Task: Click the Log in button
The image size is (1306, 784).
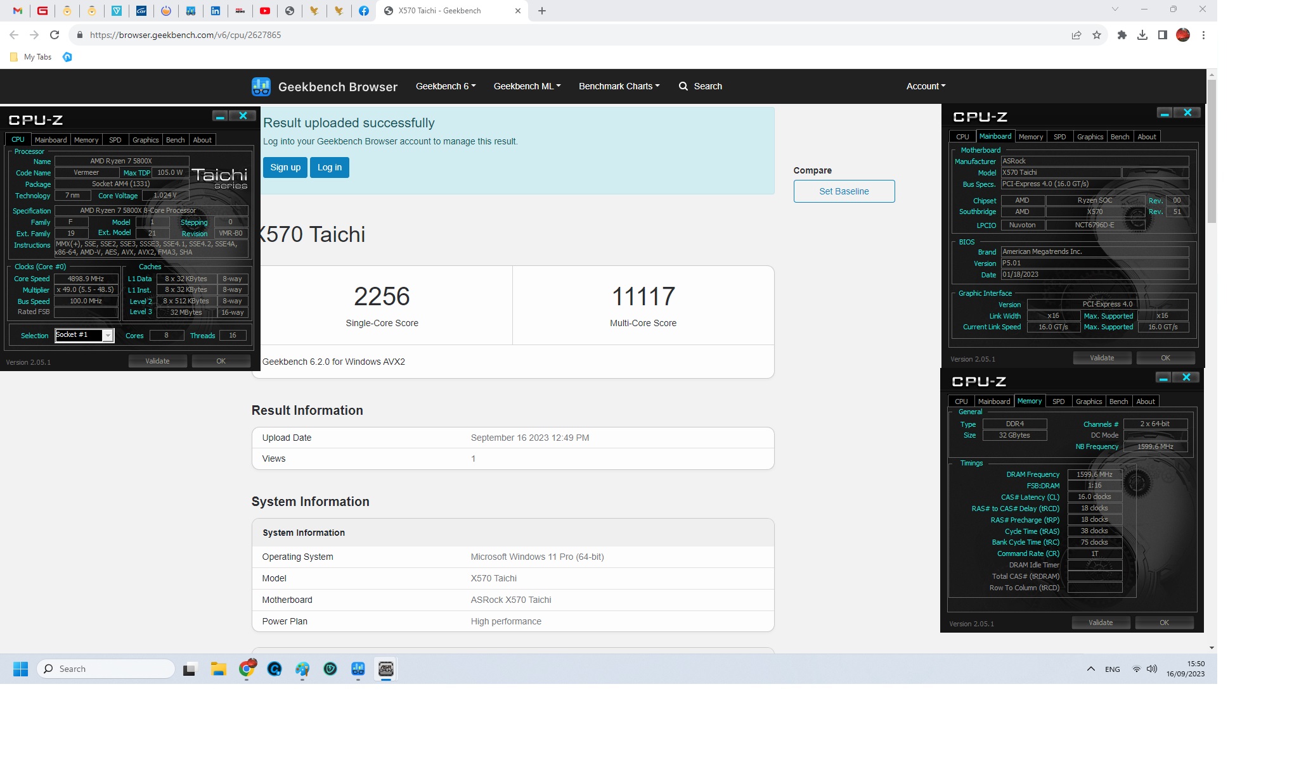Action: (x=330, y=168)
